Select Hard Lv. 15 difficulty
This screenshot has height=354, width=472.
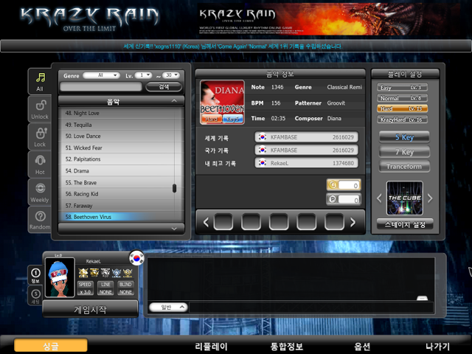[x=402, y=108]
